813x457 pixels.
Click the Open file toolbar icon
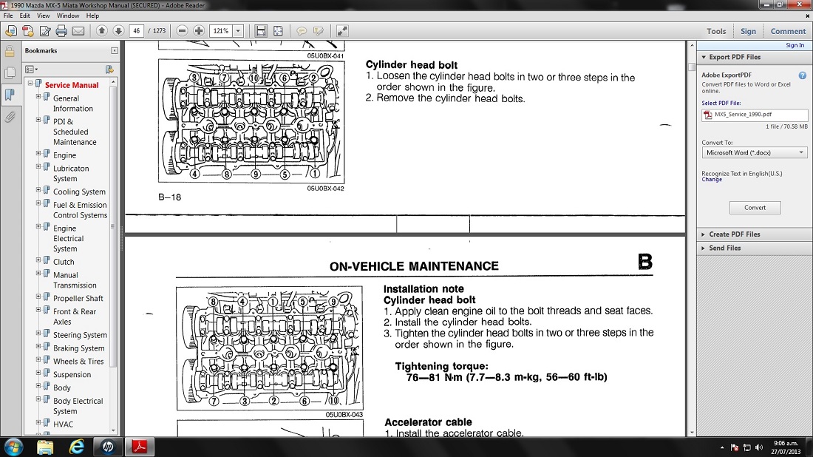[x=11, y=31]
